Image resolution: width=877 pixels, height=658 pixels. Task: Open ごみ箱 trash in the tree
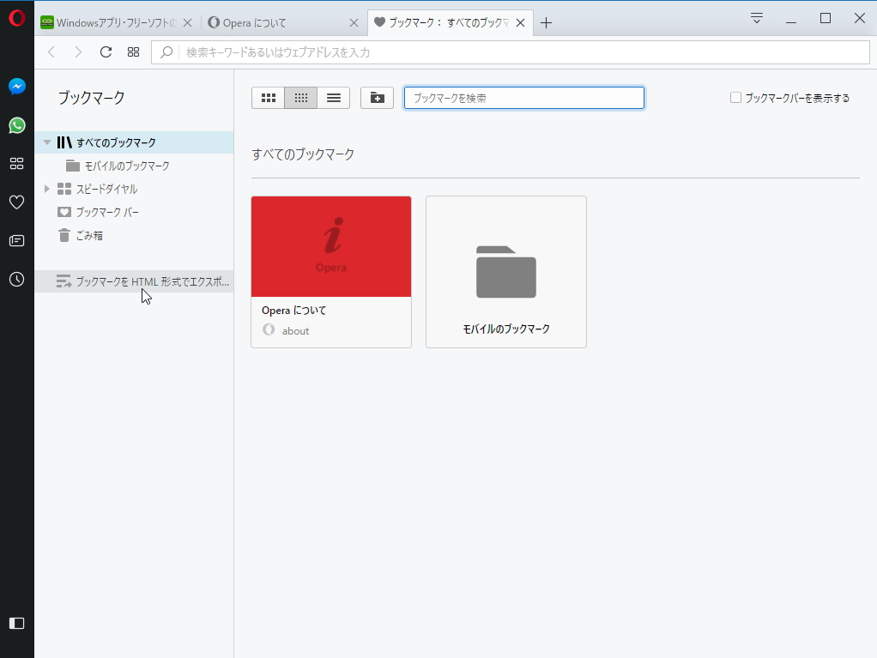134,235
